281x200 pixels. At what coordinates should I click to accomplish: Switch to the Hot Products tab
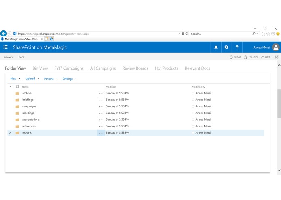point(167,68)
